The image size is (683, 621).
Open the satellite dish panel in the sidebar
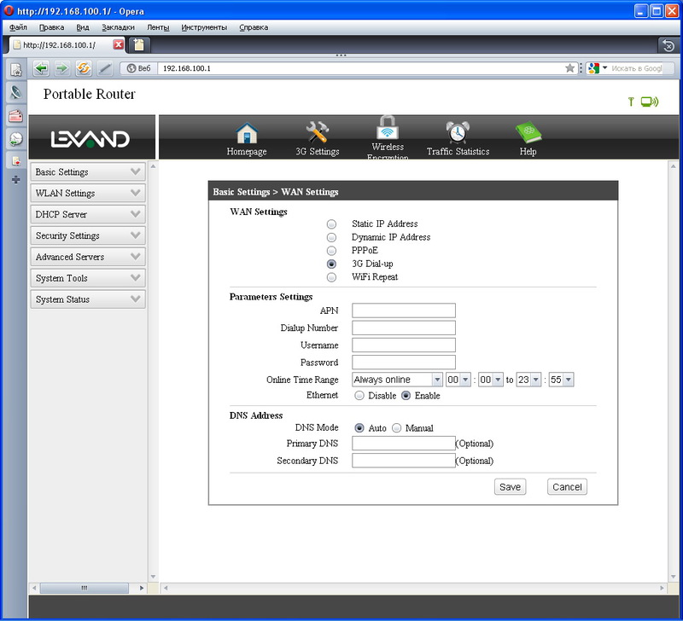(15, 92)
